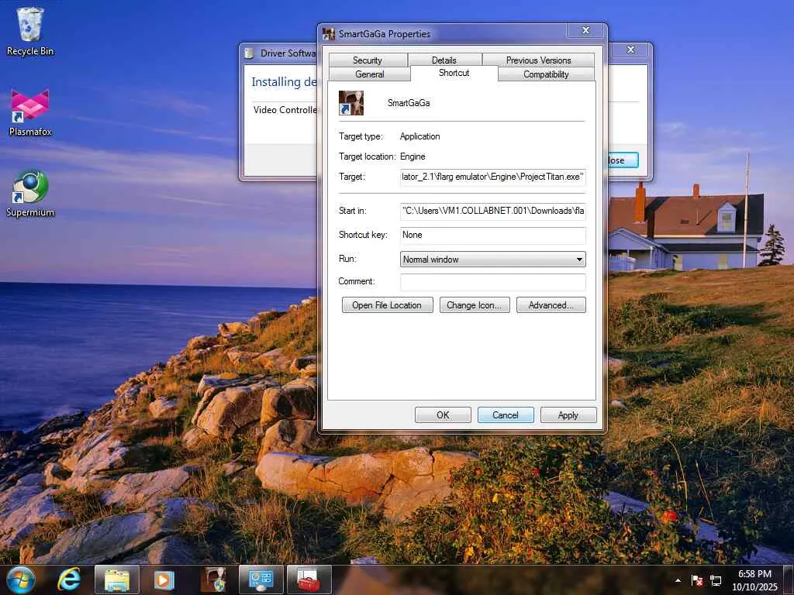The width and height of the screenshot is (794, 595).
Task: Open the Recycle Bin desktop icon
Action: coord(30,31)
